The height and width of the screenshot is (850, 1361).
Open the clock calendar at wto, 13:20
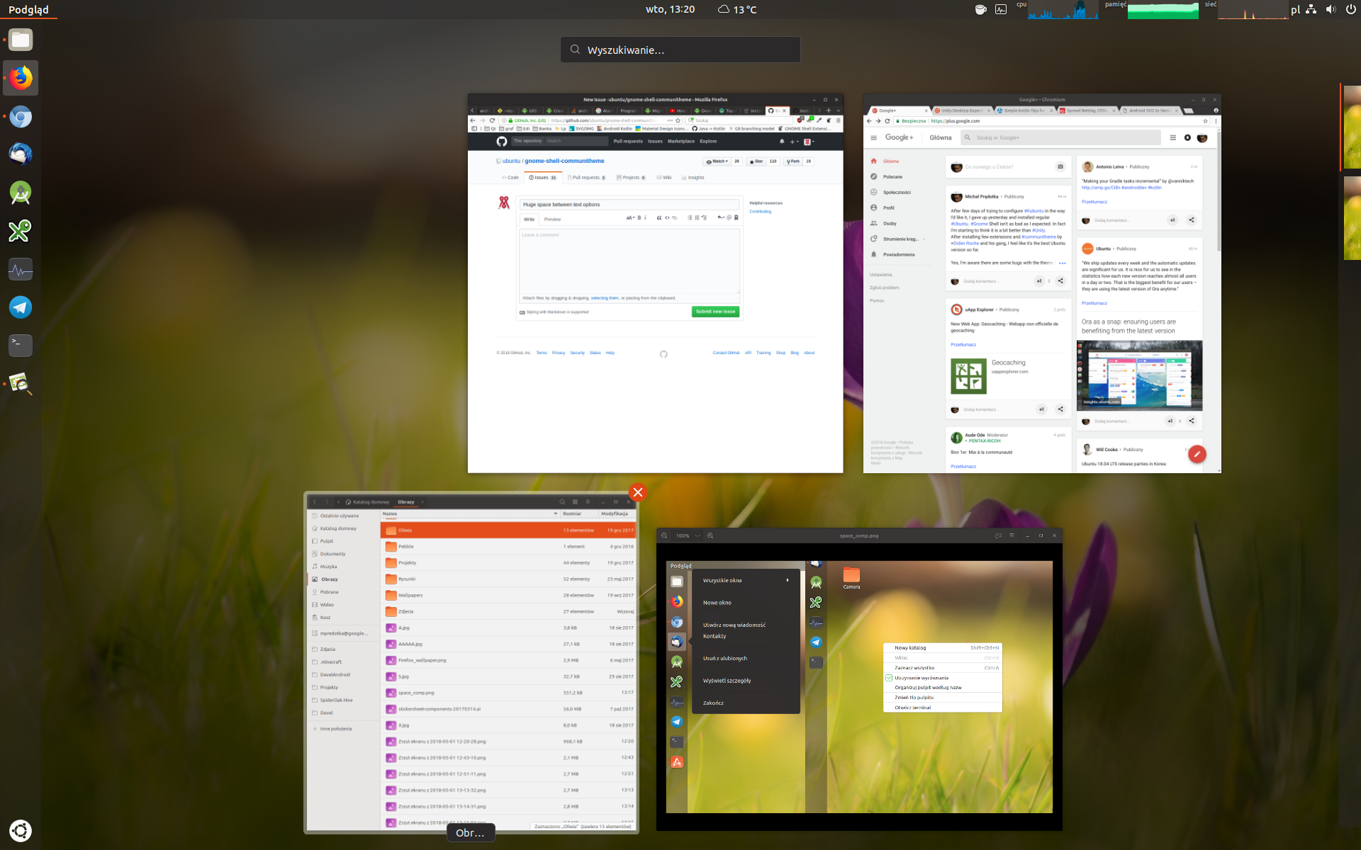coord(670,9)
